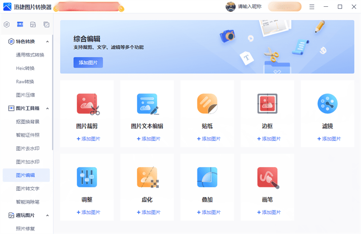361x234 pixels.
Task: Select the 边框 border icon
Action: click(267, 104)
